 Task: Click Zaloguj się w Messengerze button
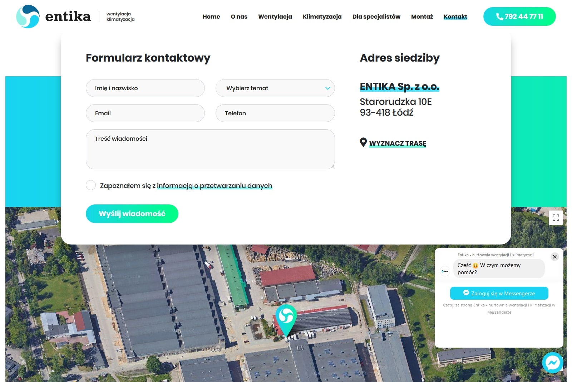click(499, 293)
